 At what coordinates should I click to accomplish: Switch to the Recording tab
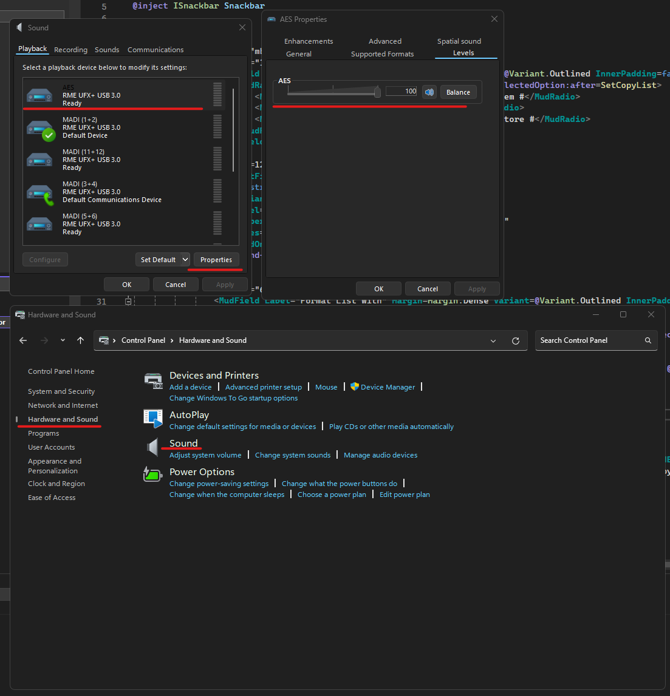tap(70, 50)
